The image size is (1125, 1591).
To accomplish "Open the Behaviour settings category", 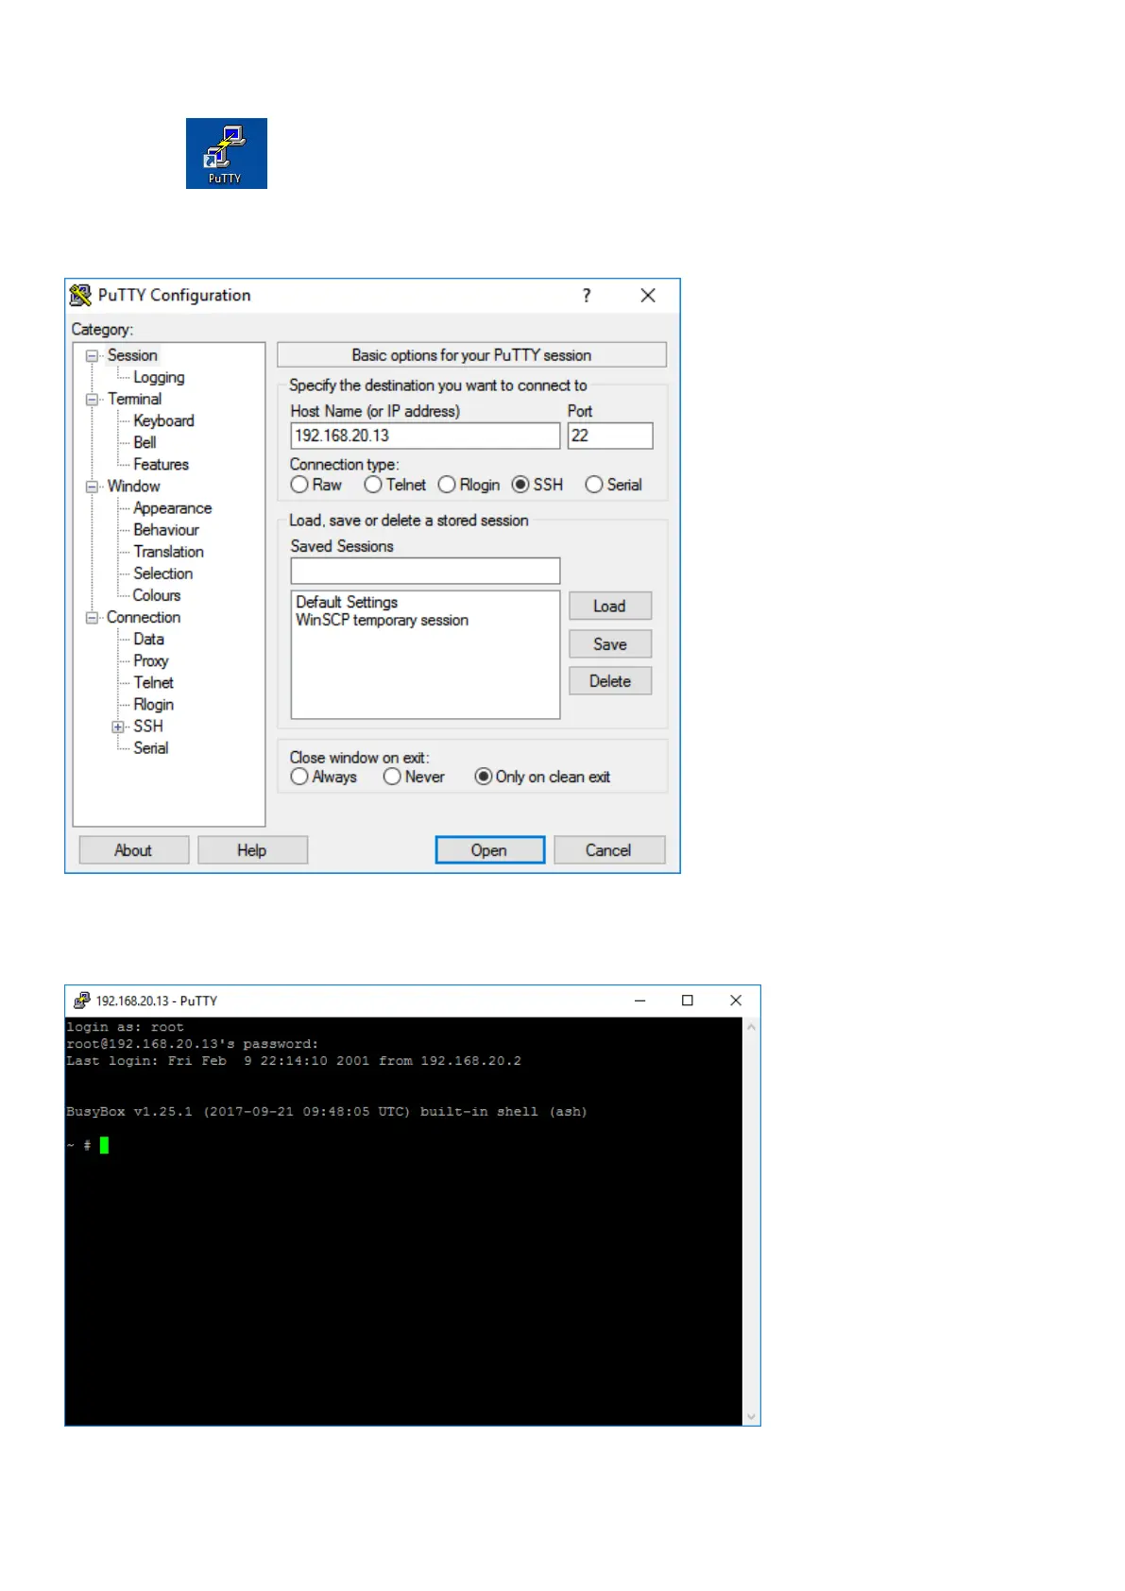I will [x=166, y=529].
